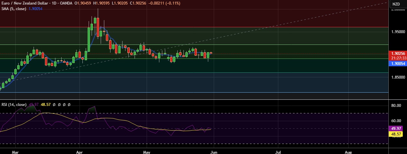Click the yellow RSI value 48.57 in legend
The height and width of the screenshot is (154, 407).
coord(46,105)
